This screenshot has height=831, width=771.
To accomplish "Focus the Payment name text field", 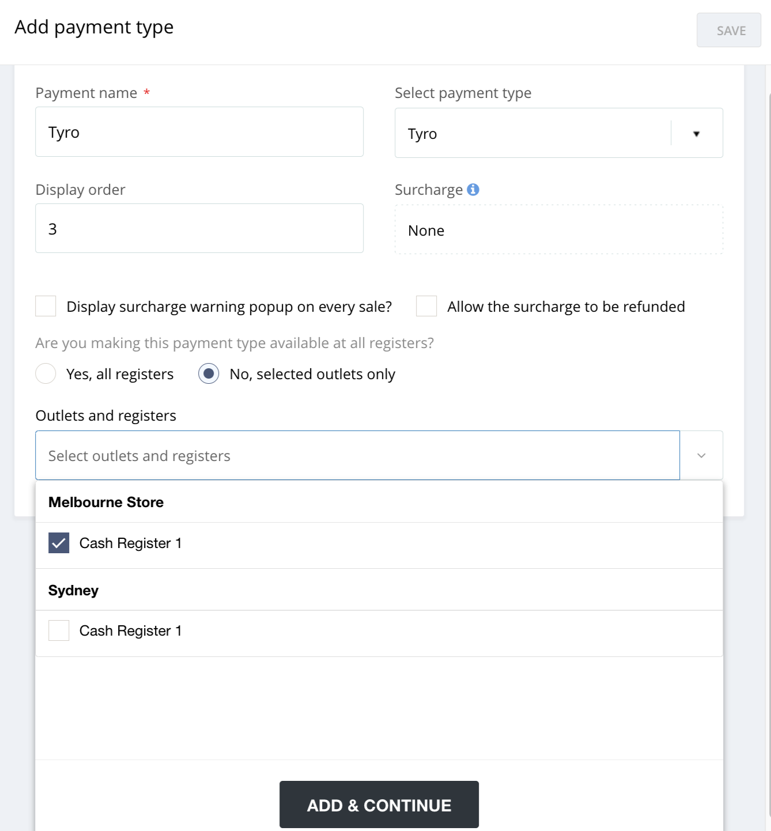I will point(199,132).
